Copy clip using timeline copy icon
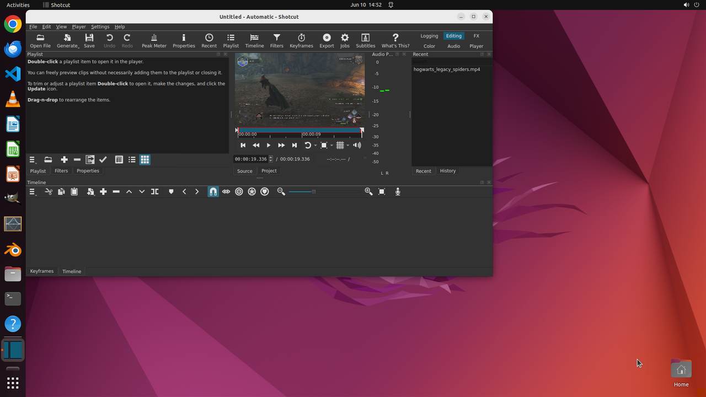 tap(61, 191)
